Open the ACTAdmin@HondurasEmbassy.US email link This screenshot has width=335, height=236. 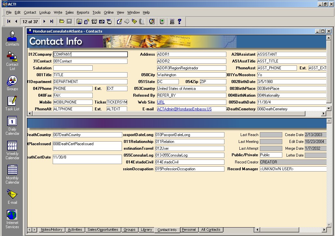(184, 109)
